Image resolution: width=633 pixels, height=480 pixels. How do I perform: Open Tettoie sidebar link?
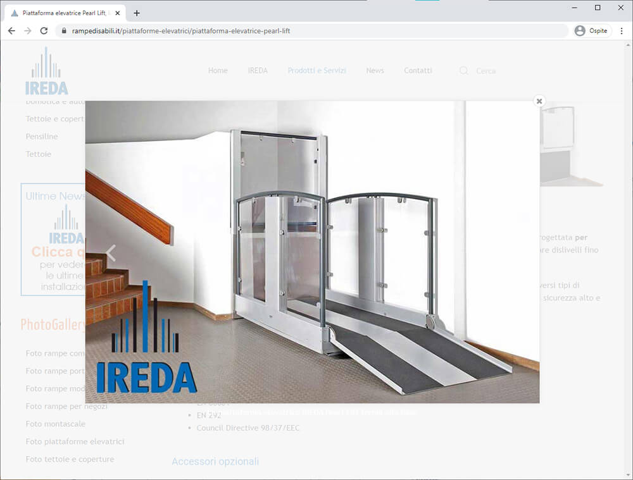click(39, 154)
